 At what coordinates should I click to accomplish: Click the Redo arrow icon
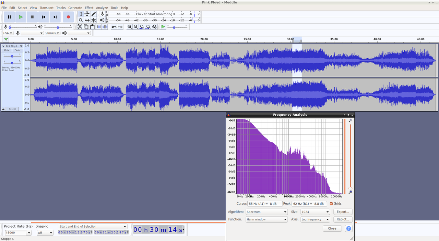tap(120, 27)
